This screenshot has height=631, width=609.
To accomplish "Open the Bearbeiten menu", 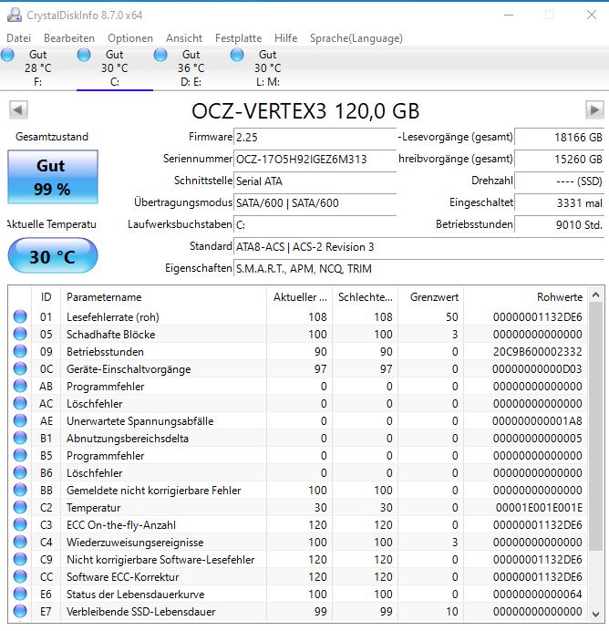I will click(x=69, y=38).
